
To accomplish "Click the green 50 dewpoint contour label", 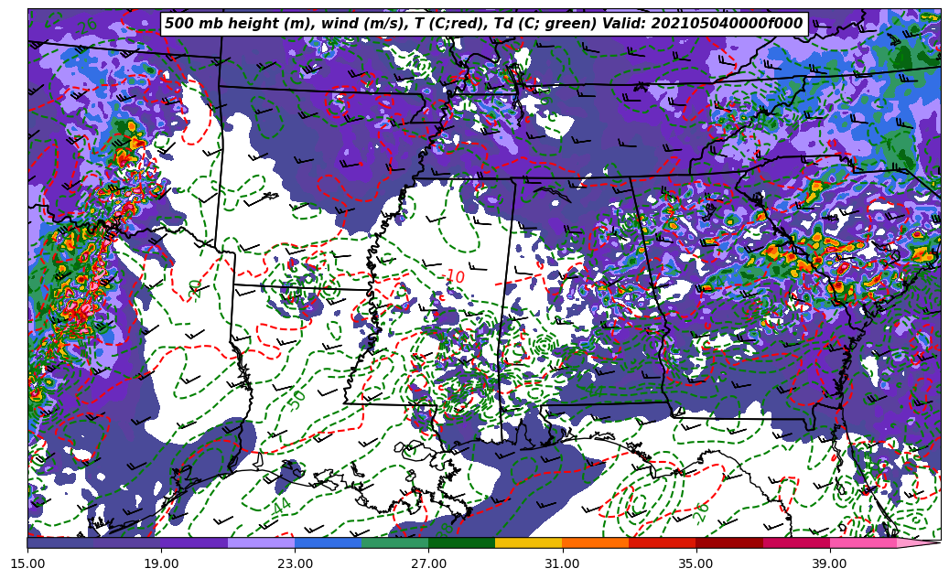I will pyautogui.click(x=297, y=399).
